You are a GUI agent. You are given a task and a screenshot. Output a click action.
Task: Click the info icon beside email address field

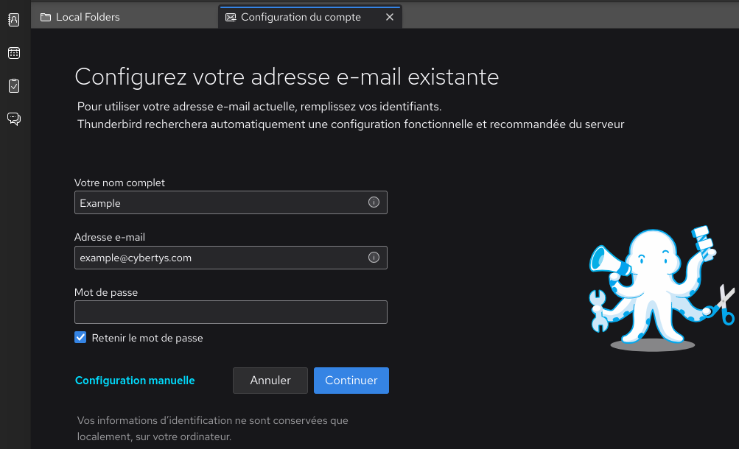pyautogui.click(x=374, y=257)
